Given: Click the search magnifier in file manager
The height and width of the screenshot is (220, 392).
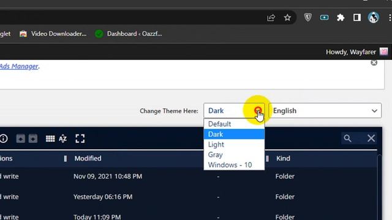Looking at the screenshot, I should pyautogui.click(x=347, y=138).
